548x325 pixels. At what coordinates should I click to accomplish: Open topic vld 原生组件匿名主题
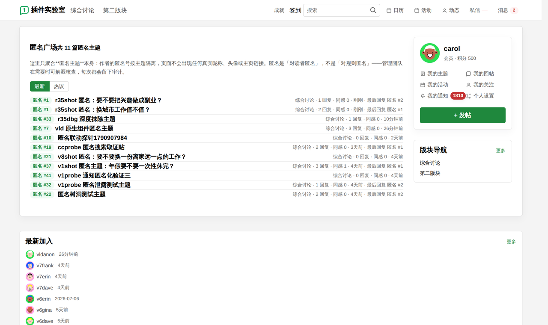(84, 129)
